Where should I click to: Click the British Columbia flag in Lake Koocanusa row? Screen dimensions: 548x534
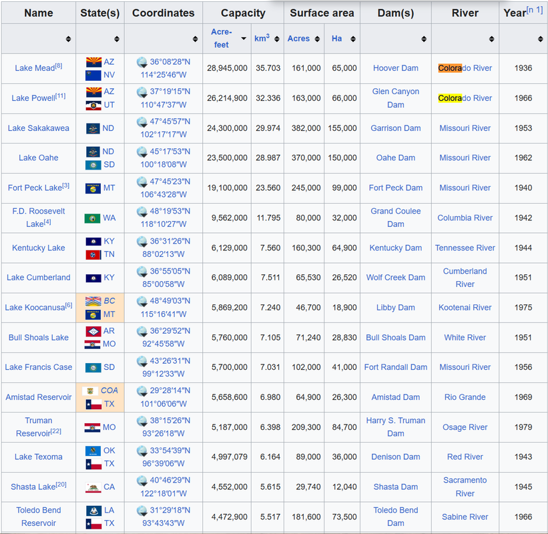click(x=93, y=301)
